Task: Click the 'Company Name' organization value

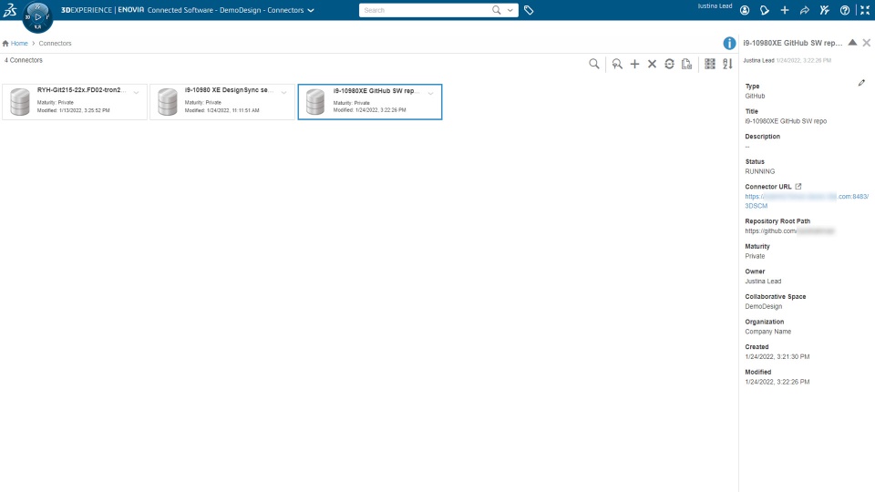Action: 767,332
